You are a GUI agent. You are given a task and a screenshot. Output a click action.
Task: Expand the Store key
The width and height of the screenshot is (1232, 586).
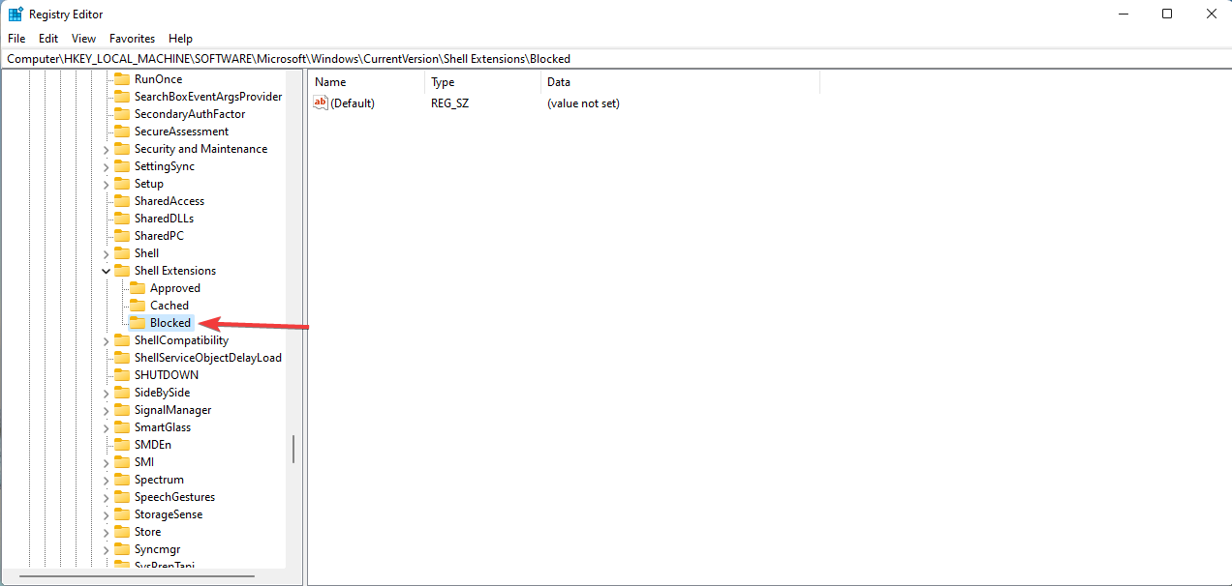click(106, 532)
